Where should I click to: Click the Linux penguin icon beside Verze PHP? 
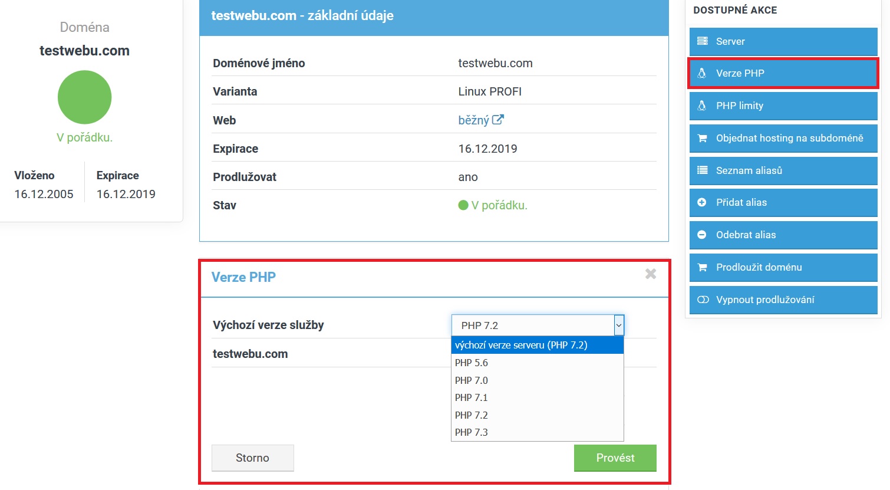(x=702, y=74)
